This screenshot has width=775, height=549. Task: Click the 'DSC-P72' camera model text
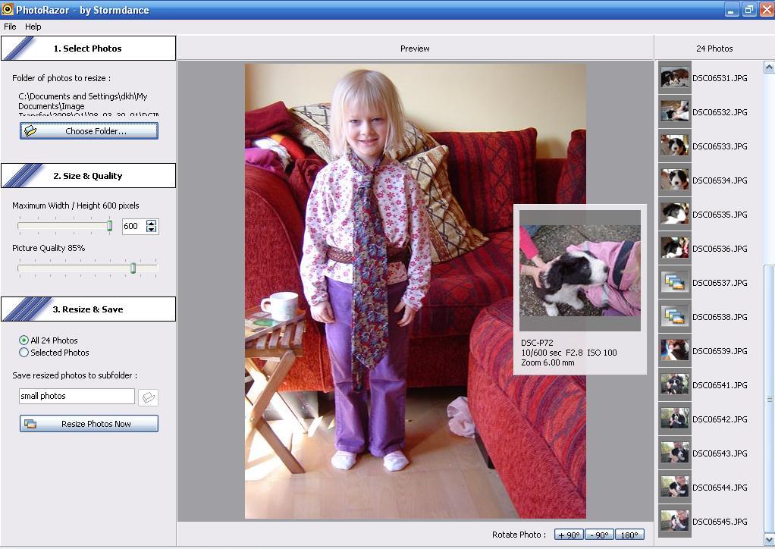coord(537,343)
